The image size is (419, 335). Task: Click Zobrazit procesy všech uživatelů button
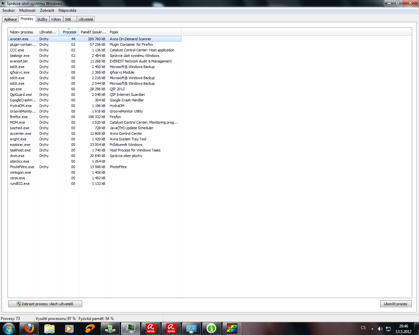pos(45,304)
